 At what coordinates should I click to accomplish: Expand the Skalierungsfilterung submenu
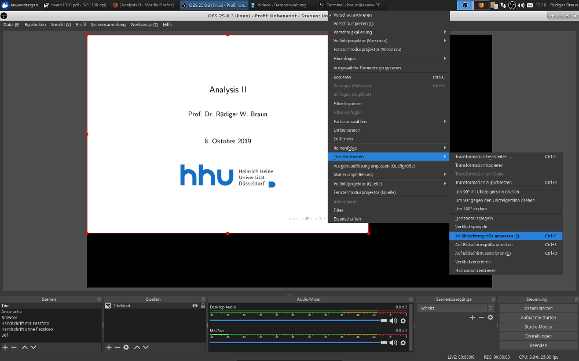(389, 174)
